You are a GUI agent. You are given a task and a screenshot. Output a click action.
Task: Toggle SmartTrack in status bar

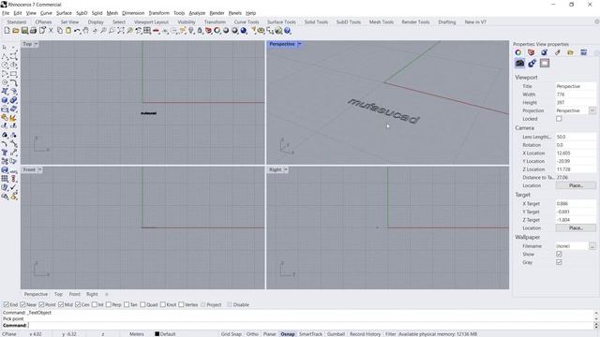click(310, 334)
